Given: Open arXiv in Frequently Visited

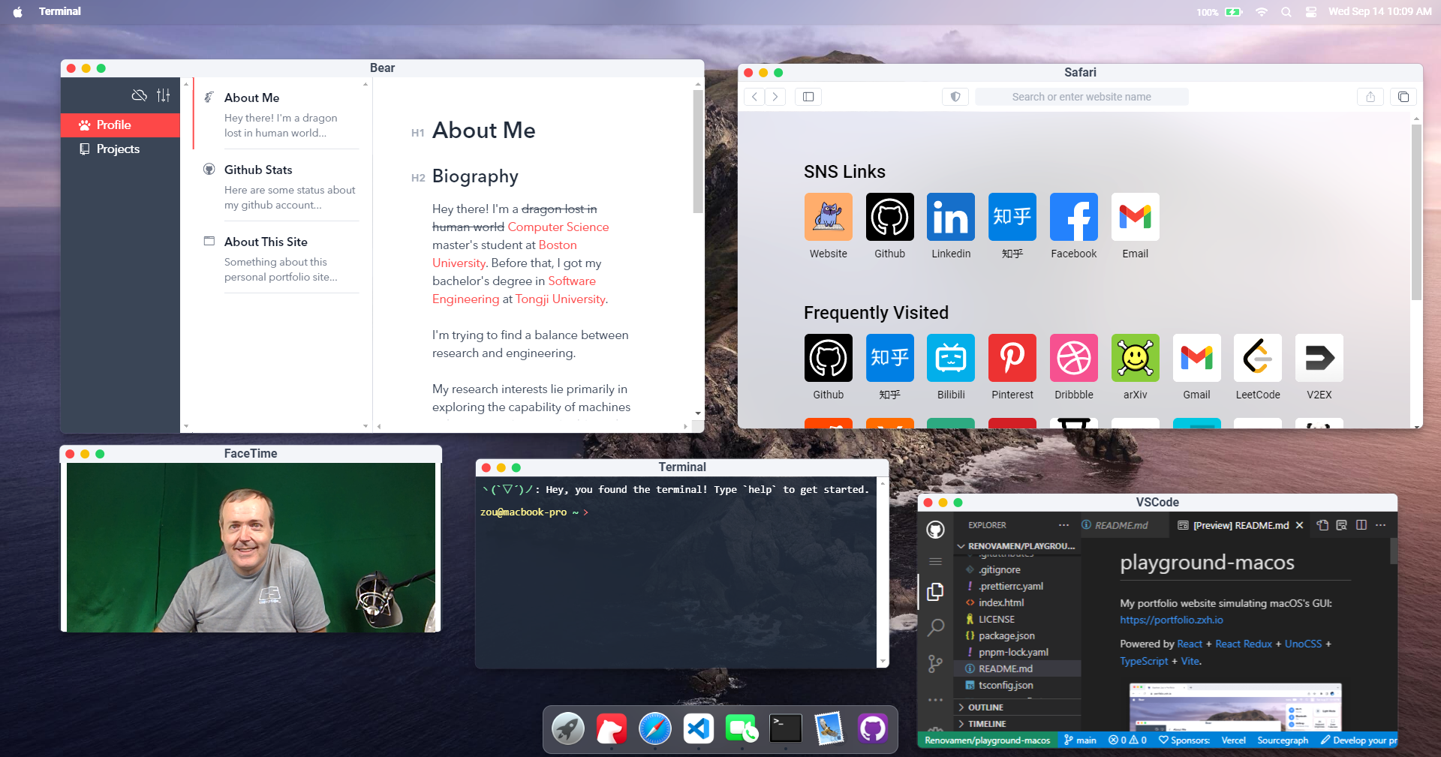Looking at the screenshot, I should [x=1135, y=358].
